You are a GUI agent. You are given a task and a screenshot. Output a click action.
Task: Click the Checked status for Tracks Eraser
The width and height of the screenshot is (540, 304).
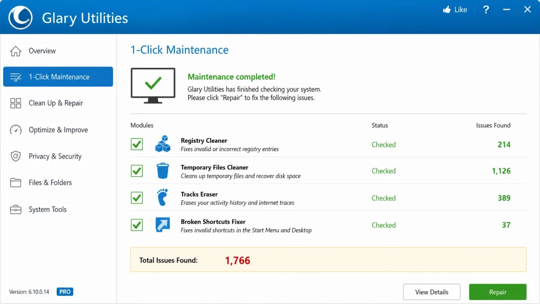384,198
